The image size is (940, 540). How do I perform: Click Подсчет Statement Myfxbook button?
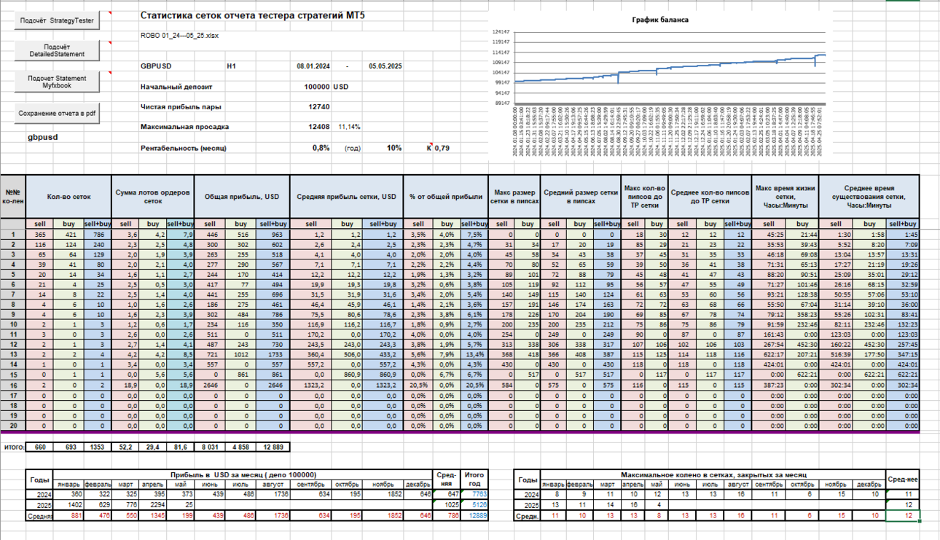[57, 82]
